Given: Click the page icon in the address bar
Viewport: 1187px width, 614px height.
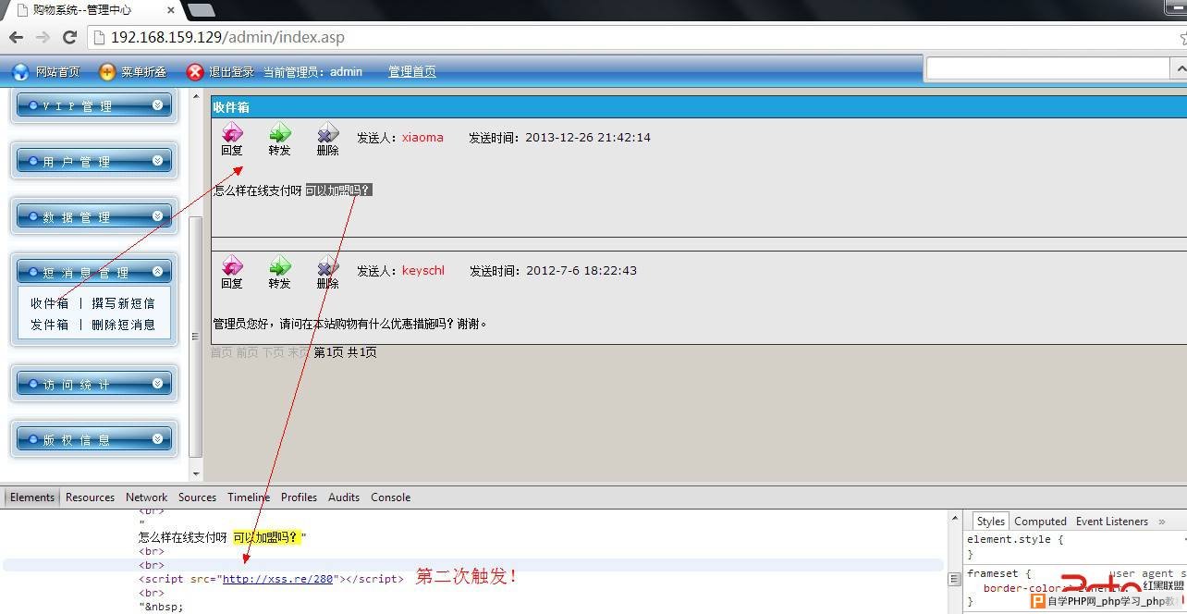Looking at the screenshot, I should click(99, 38).
